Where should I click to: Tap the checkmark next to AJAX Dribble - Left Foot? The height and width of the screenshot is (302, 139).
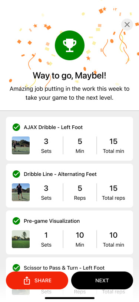pyautogui.click(x=16, y=127)
